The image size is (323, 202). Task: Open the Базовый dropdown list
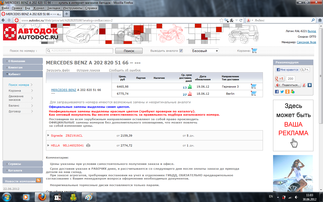(205, 51)
